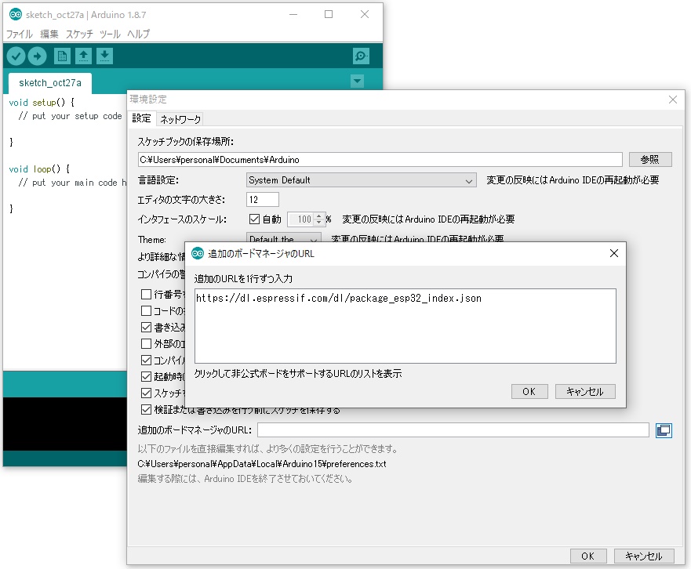
Task: Expand the sketch tab dropdown arrow
Action: (x=358, y=81)
